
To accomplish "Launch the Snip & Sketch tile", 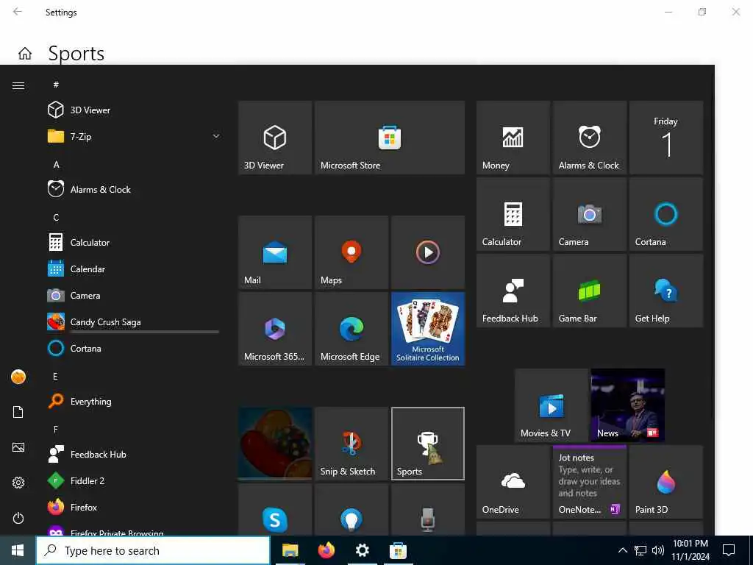I will tap(351, 444).
